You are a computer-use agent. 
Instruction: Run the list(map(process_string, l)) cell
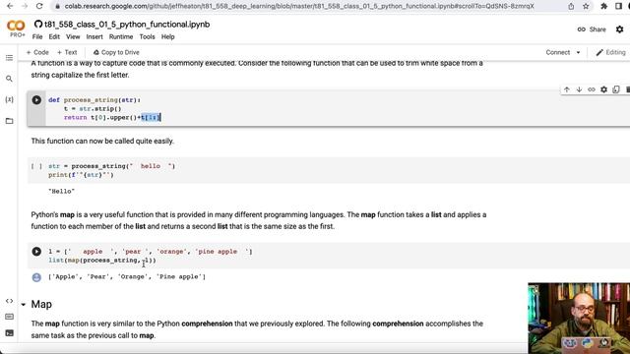(x=36, y=252)
